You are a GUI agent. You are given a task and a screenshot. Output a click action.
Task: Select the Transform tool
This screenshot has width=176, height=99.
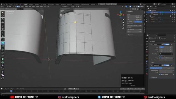(x=2, y=29)
